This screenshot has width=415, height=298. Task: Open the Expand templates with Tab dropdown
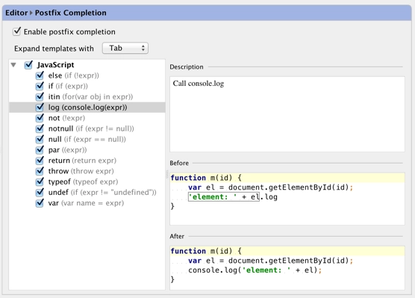tap(125, 49)
